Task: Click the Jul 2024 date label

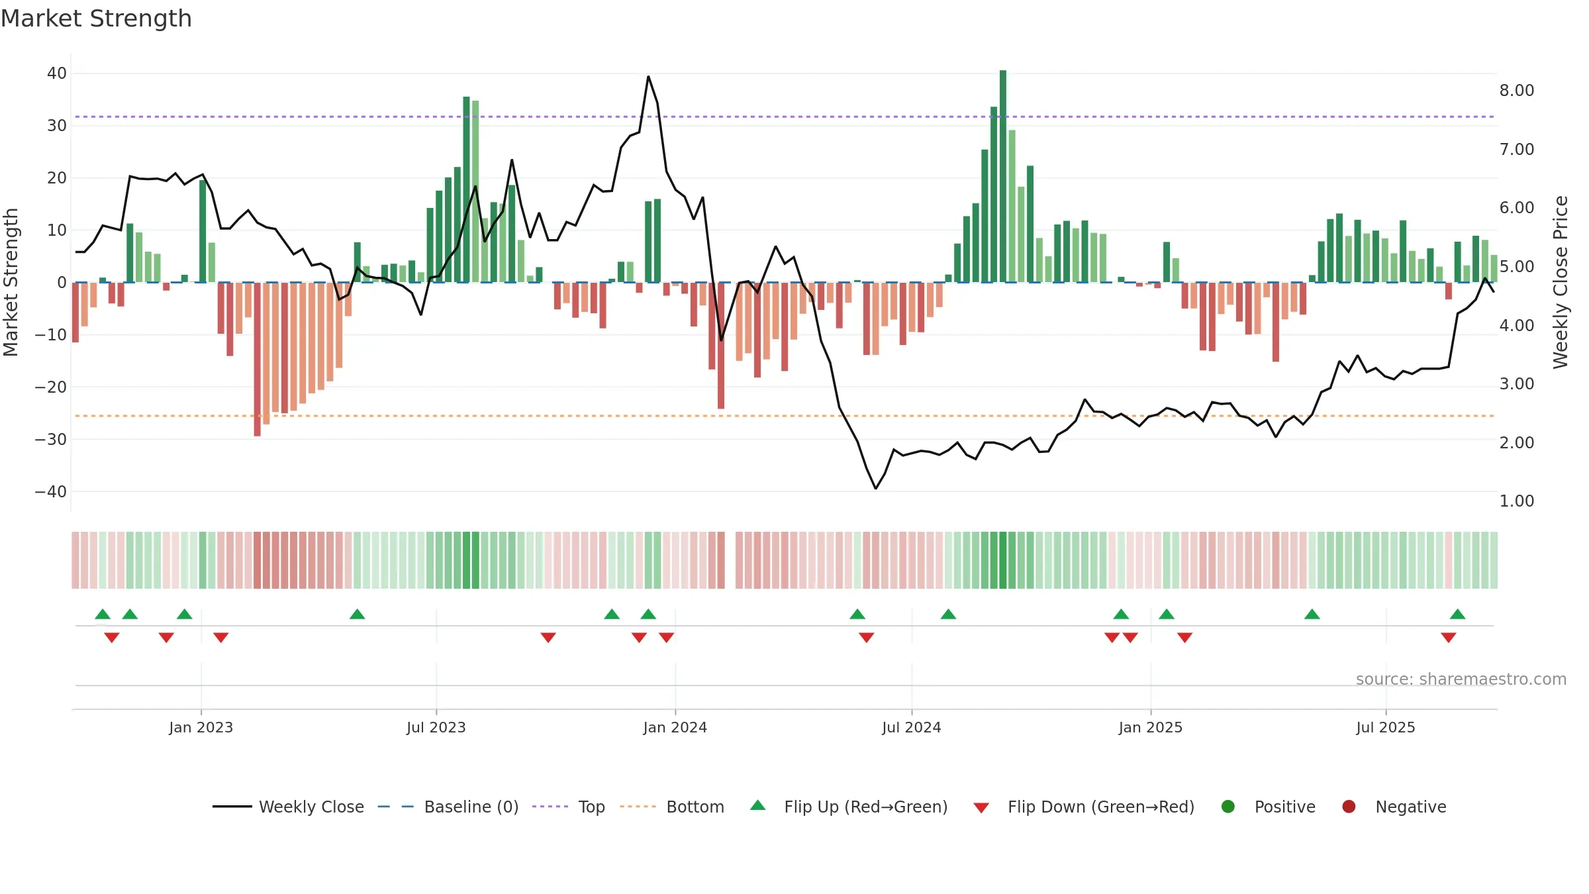Action: point(912,727)
